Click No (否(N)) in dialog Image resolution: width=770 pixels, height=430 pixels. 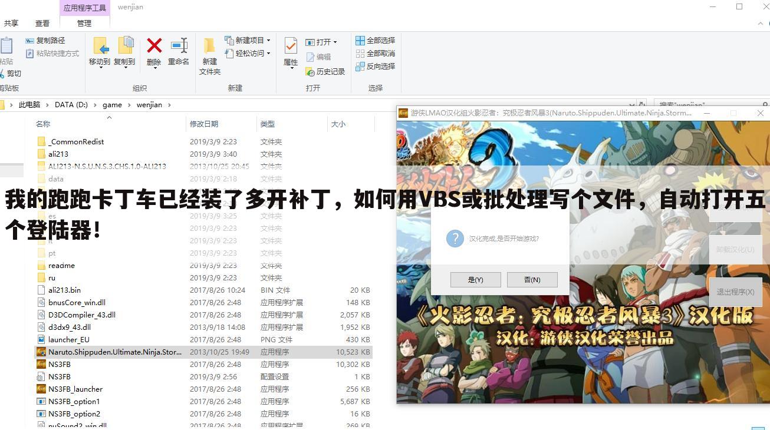pos(532,280)
